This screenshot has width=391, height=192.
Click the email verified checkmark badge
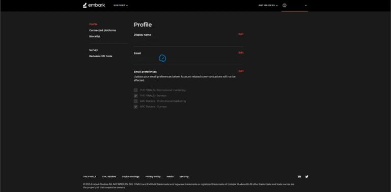click(162, 59)
